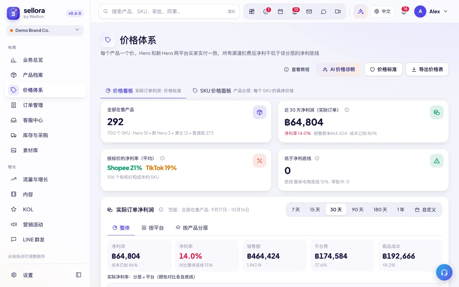The height and width of the screenshot is (287, 459).
Task: Set range to 30天
Action: click(336, 210)
